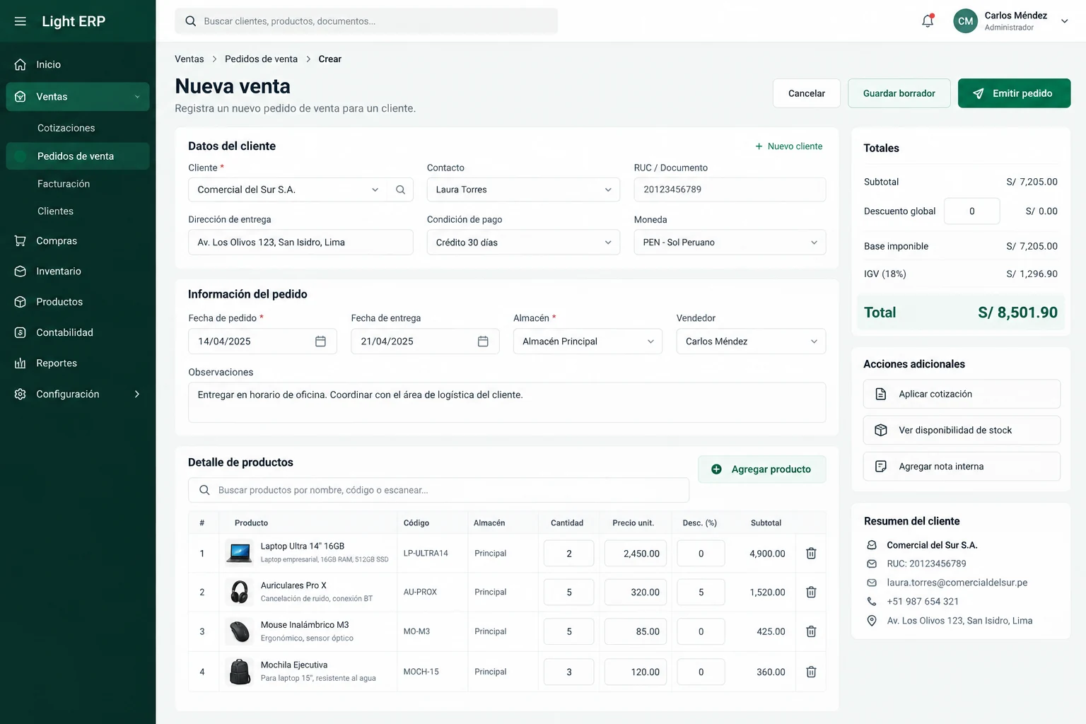Open Facturación in sidebar

click(64, 184)
